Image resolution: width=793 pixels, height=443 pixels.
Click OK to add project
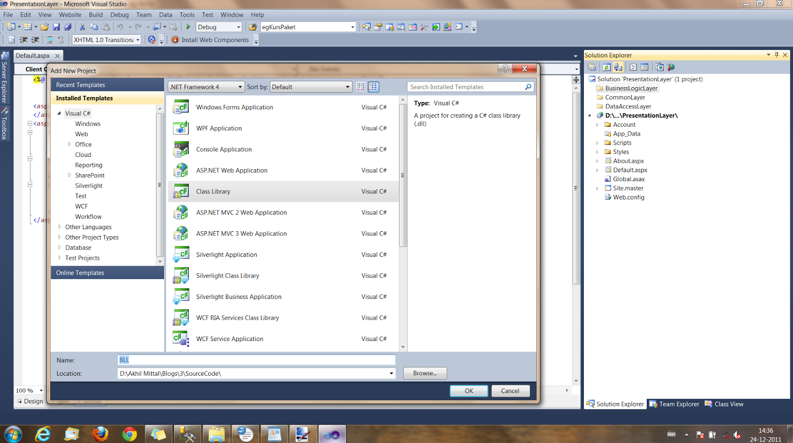click(x=469, y=391)
